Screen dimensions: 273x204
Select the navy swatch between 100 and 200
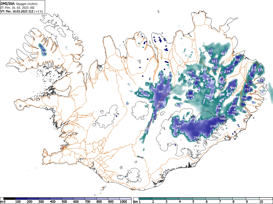(21, 199)
